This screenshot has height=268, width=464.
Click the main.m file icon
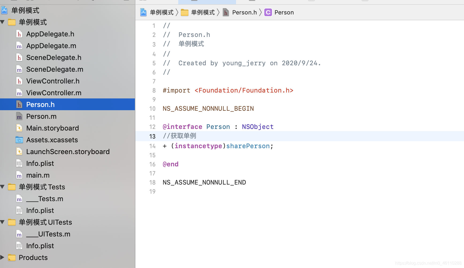pyautogui.click(x=19, y=175)
